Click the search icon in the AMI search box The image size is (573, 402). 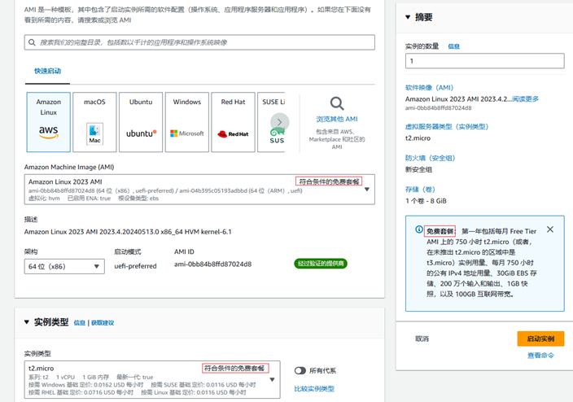click(33, 42)
